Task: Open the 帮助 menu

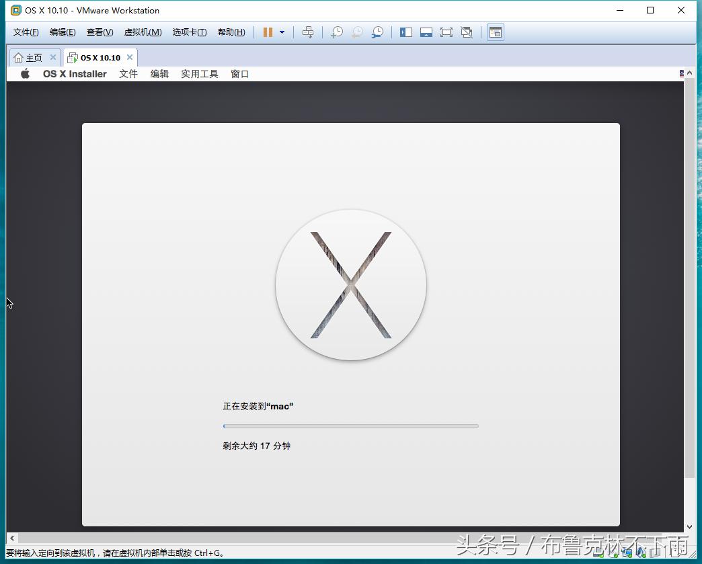Action: pyautogui.click(x=231, y=32)
